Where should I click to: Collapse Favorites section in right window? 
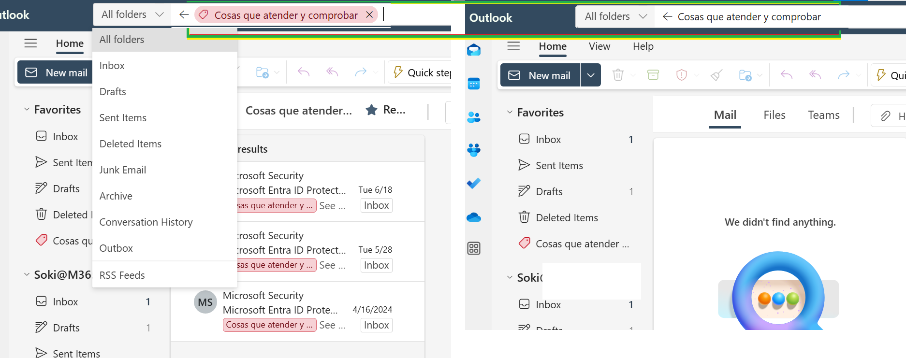510,113
